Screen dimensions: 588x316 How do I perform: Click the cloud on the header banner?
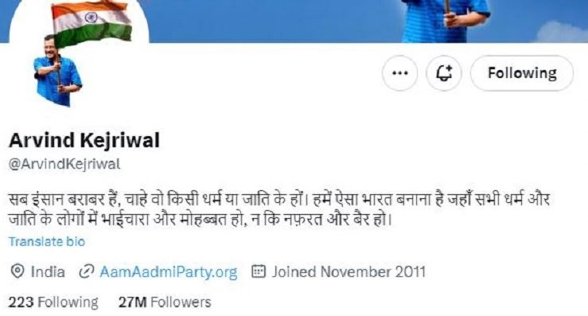pos(561,33)
